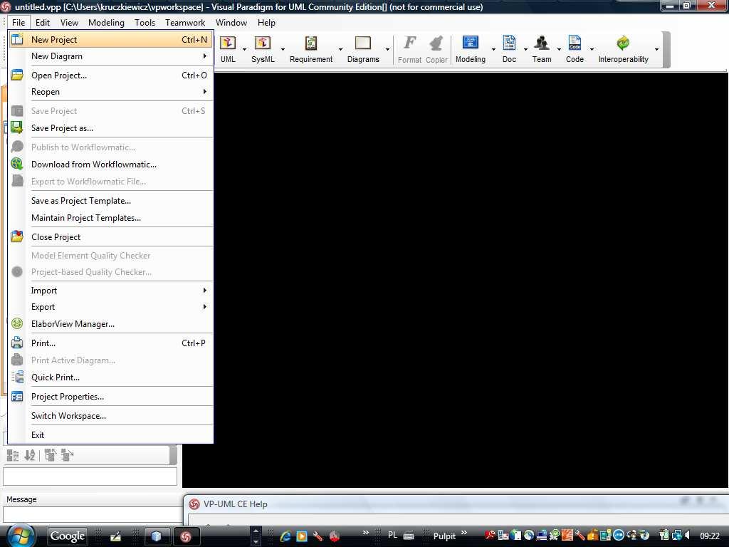The width and height of the screenshot is (729, 547).
Task: Expand the Team toolbar dropdown arrow
Action: (x=558, y=49)
